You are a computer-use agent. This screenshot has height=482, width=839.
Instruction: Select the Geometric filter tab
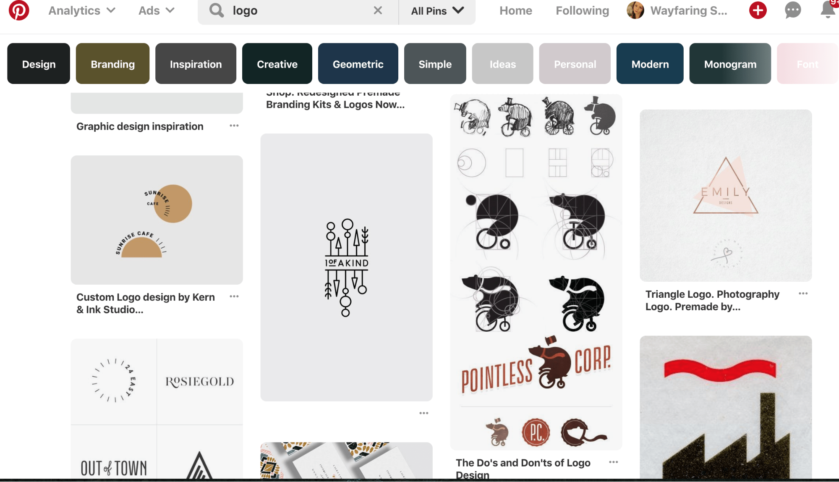[x=358, y=64]
